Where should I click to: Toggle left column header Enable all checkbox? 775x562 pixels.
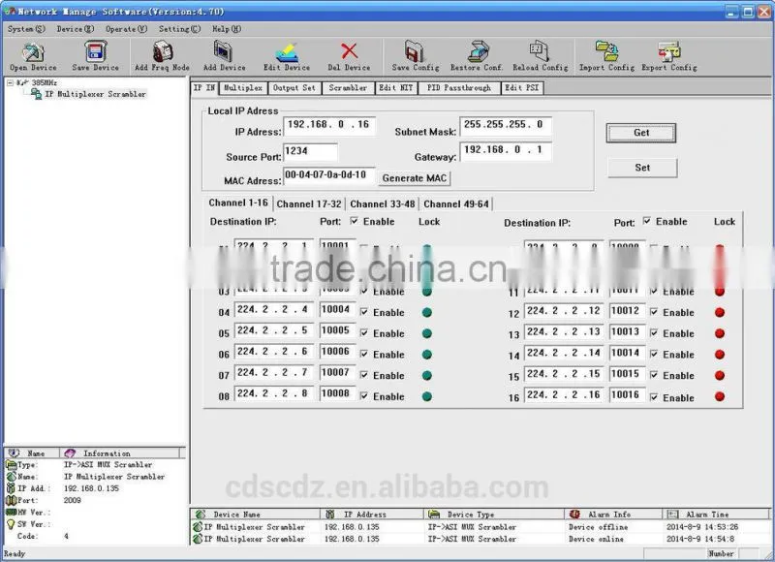tap(354, 221)
